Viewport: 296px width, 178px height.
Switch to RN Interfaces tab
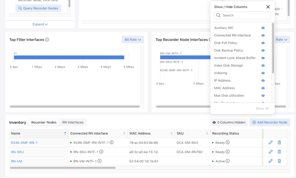pos(73,123)
